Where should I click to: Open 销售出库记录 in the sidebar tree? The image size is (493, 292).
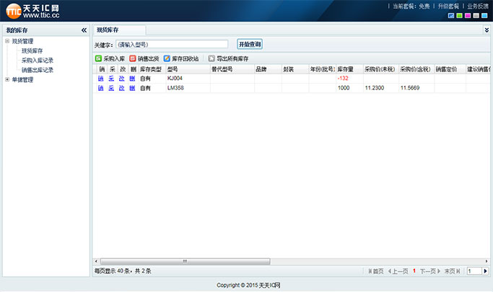(38, 71)
